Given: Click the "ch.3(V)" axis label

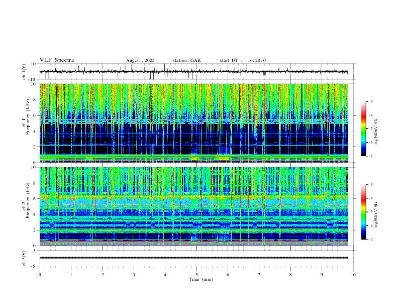Looking at the screenshot, I should [24, 258].
